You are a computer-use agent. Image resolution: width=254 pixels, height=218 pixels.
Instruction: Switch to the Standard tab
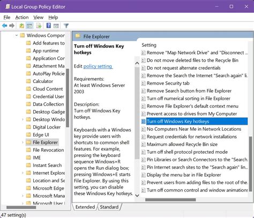click(x=109, y=207)
